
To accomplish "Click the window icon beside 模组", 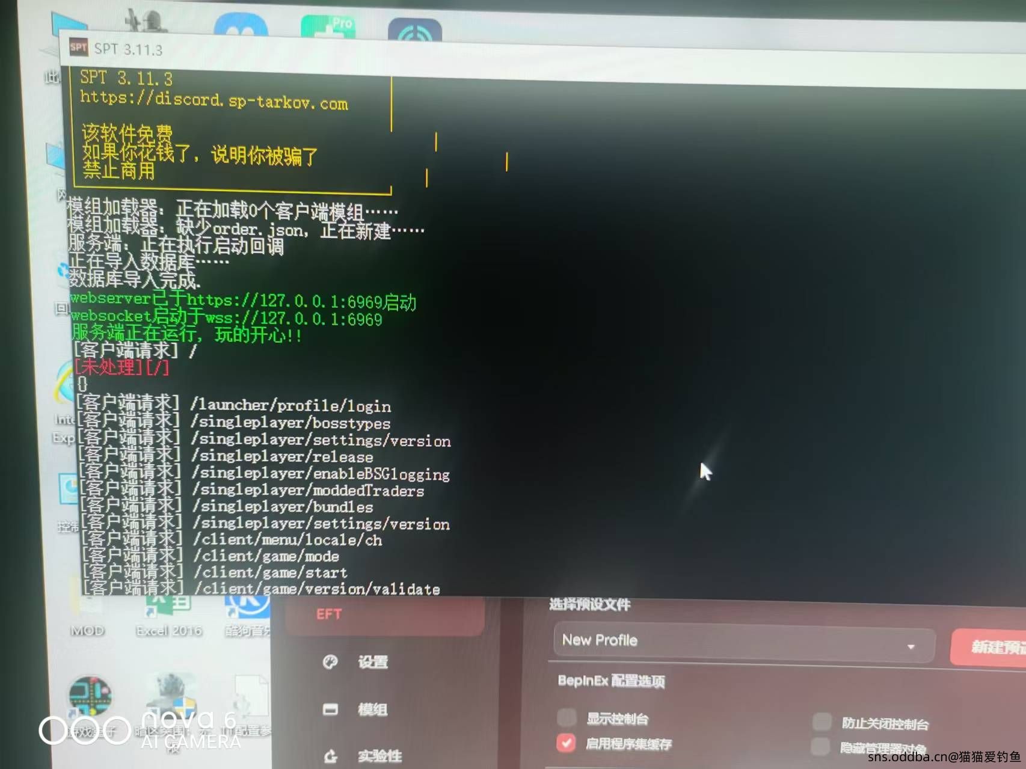I will [330, 709].
